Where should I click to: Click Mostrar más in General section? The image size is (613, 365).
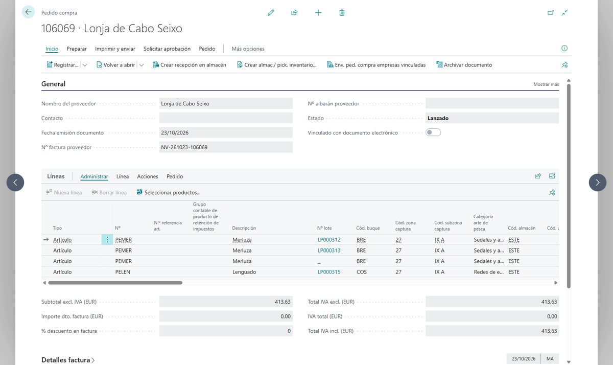click(546, 84)
